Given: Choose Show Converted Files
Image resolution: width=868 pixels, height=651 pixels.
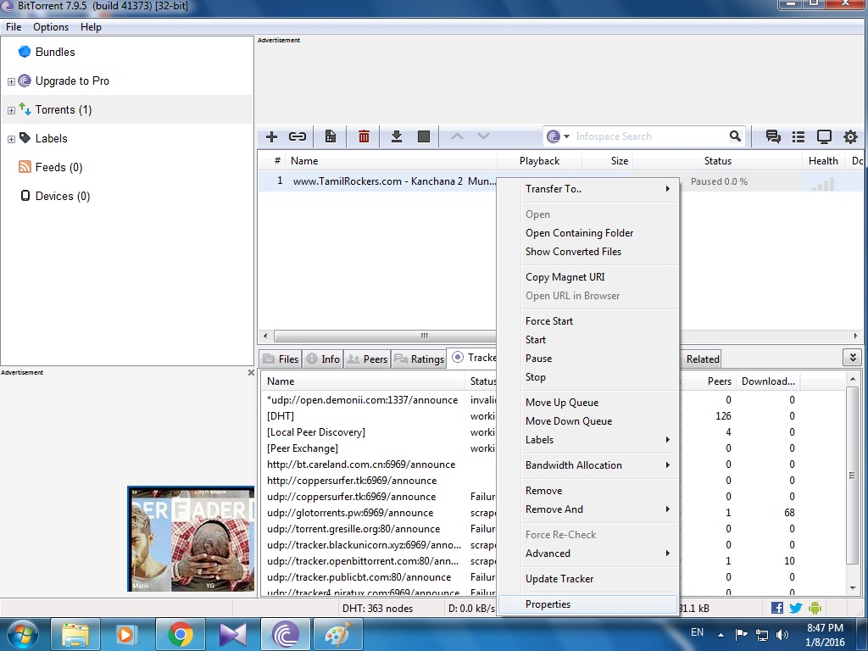Looking at the screenshot, I should point(588,251).
